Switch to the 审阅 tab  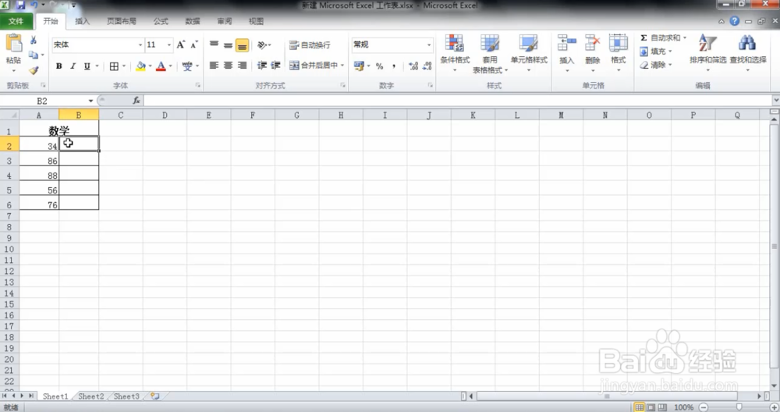[x=225, y=21]
